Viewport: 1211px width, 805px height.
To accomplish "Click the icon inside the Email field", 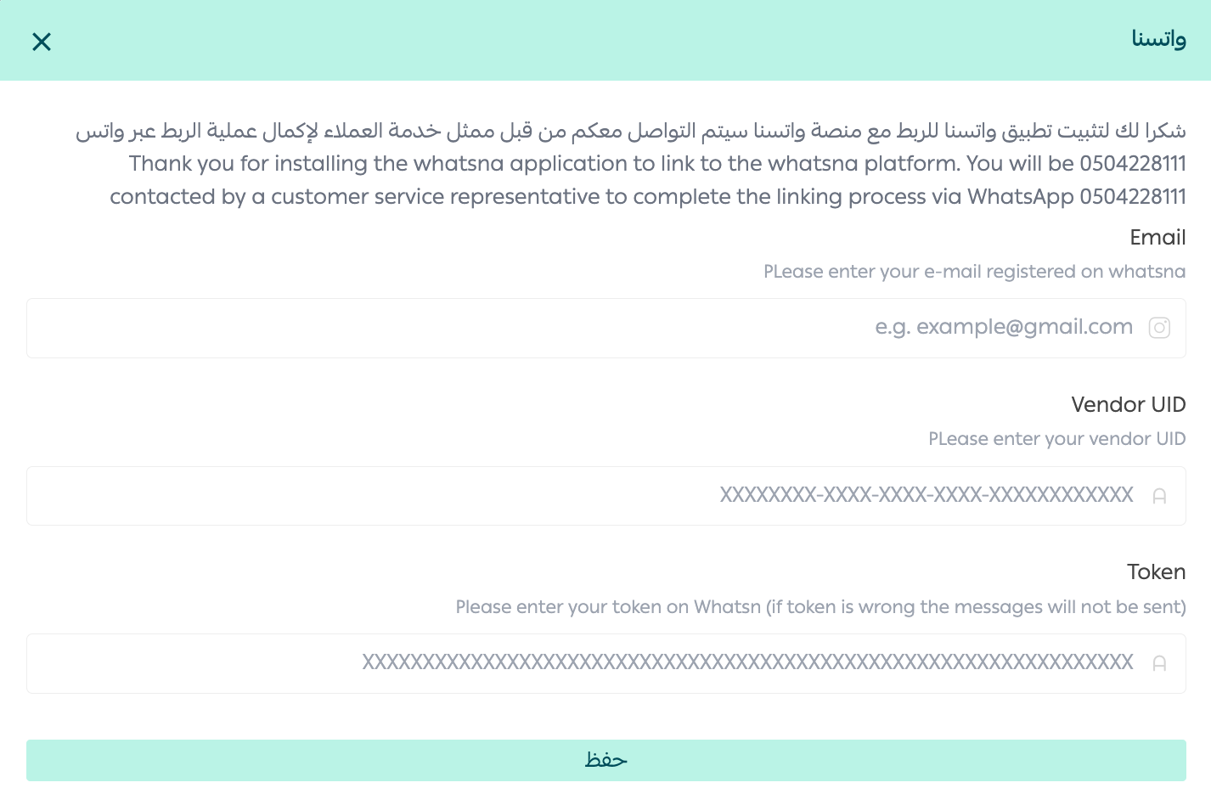I will click(1159, 328).
